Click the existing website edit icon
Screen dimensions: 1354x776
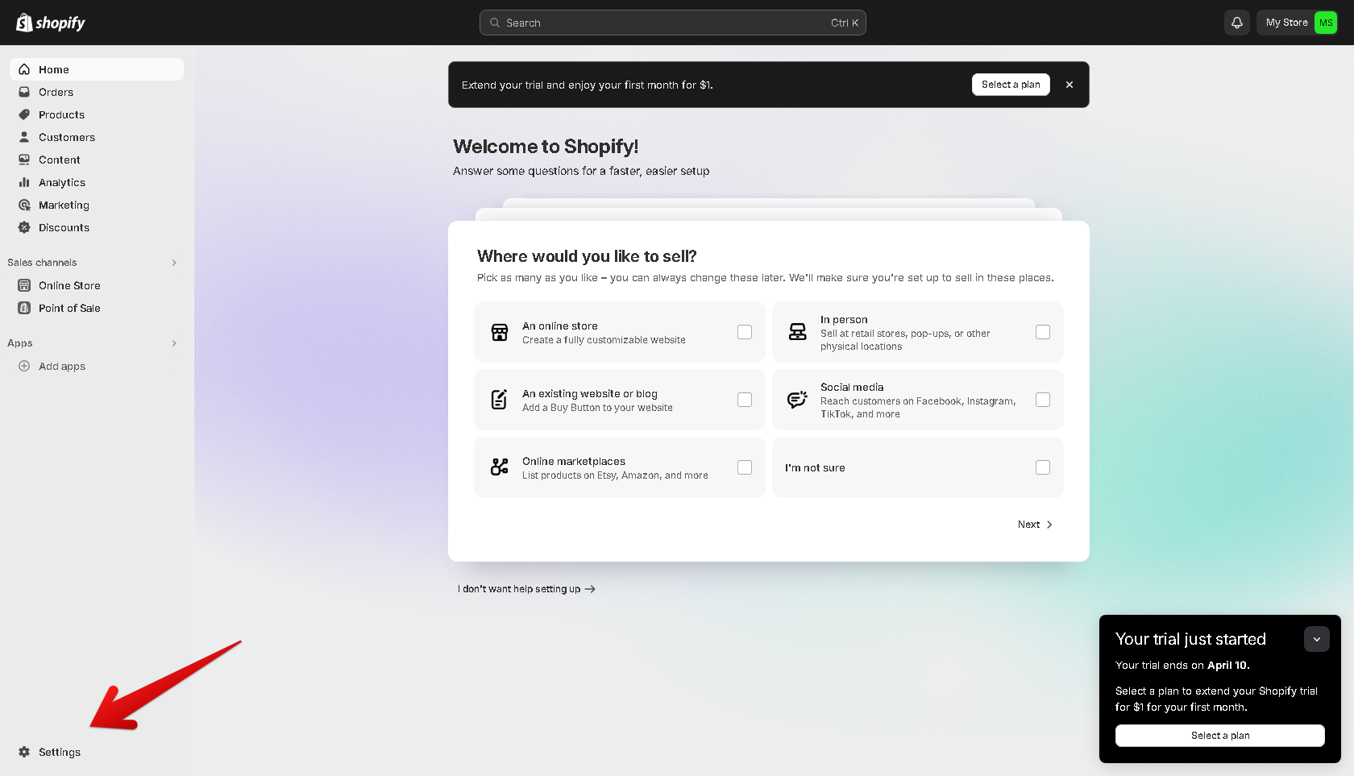tap(500, 400)
